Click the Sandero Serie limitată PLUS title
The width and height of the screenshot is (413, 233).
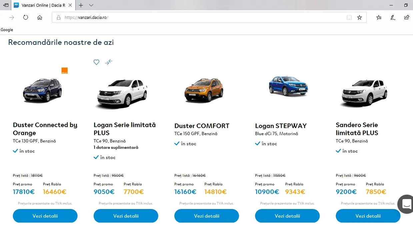[x=357, y=129]
